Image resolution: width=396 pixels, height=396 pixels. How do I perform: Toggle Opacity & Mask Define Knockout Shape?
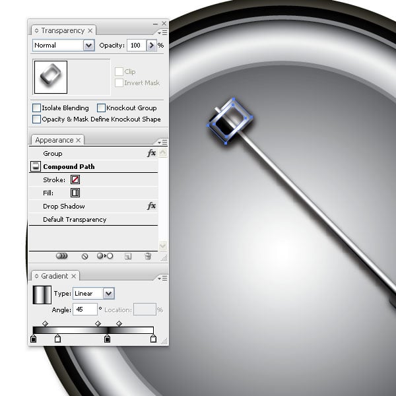[37, 119]
